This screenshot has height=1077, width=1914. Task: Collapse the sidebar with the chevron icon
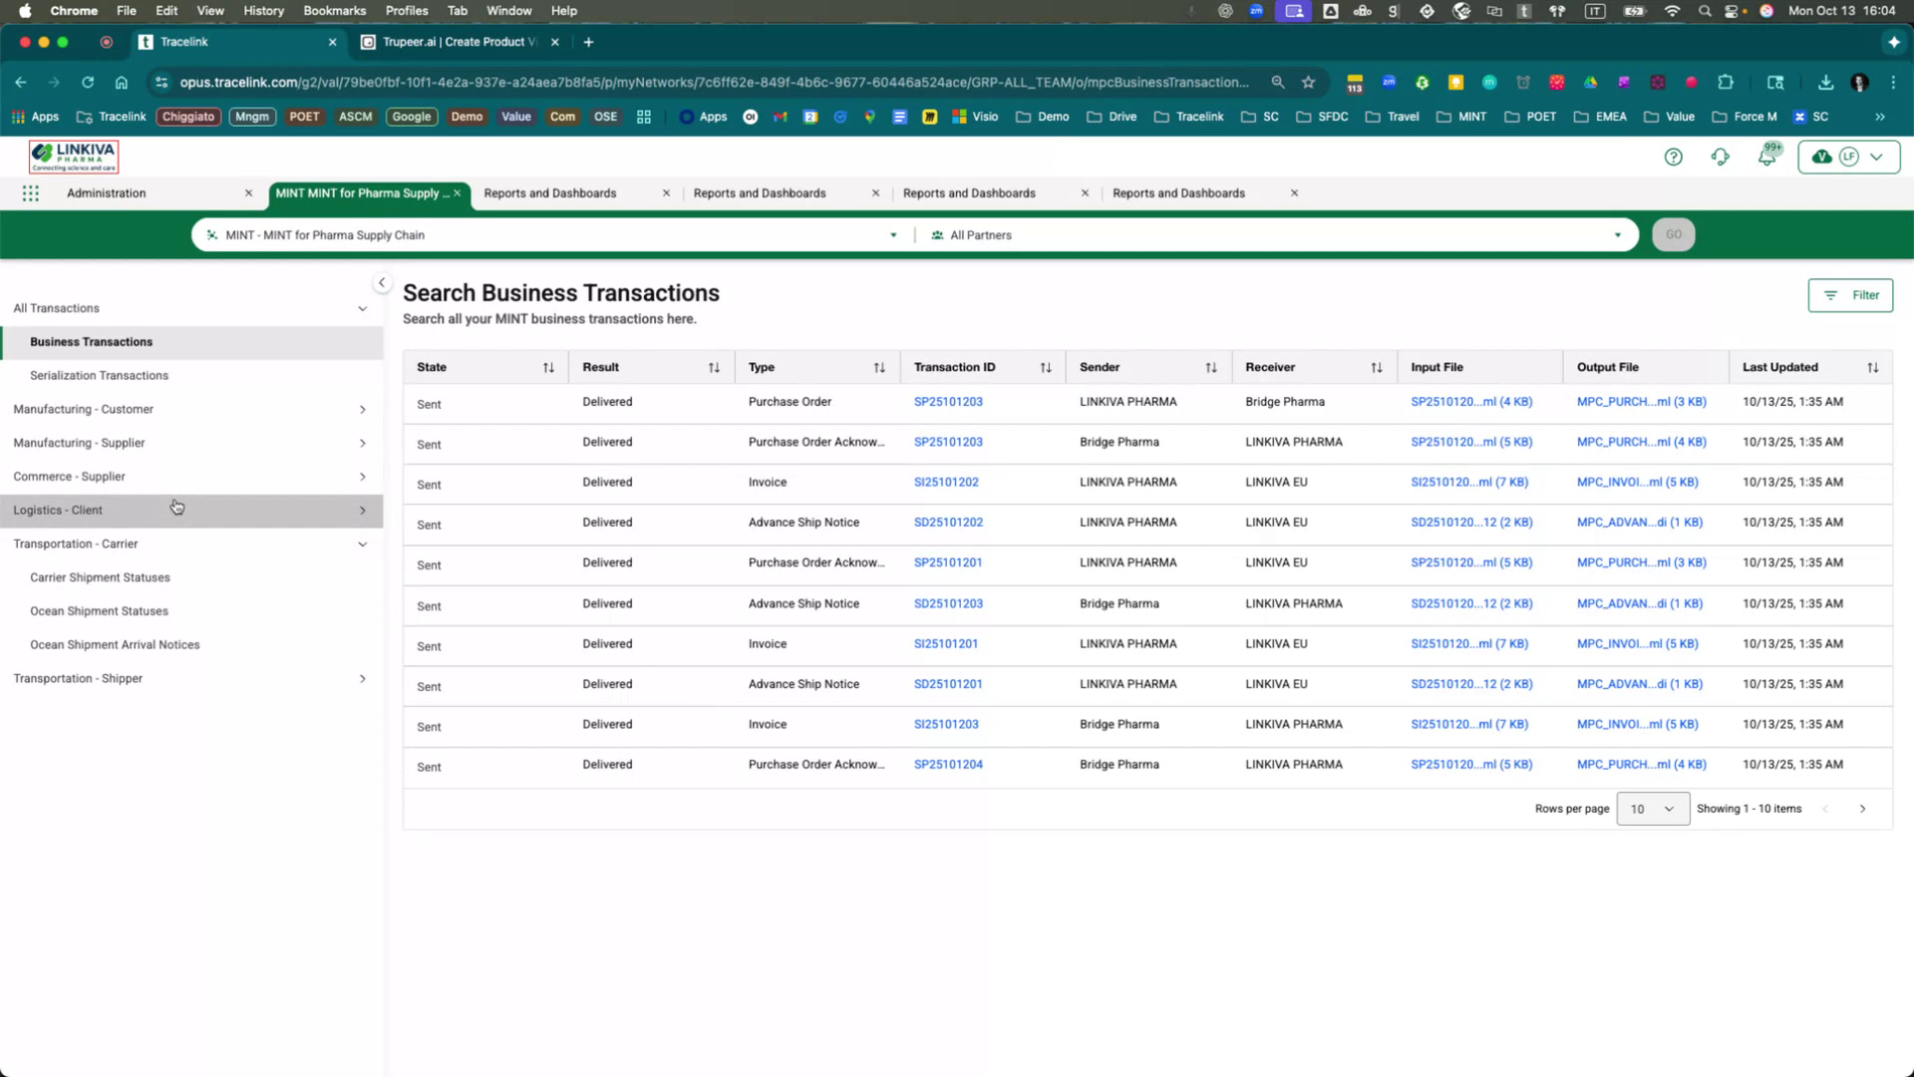point(382,282)
